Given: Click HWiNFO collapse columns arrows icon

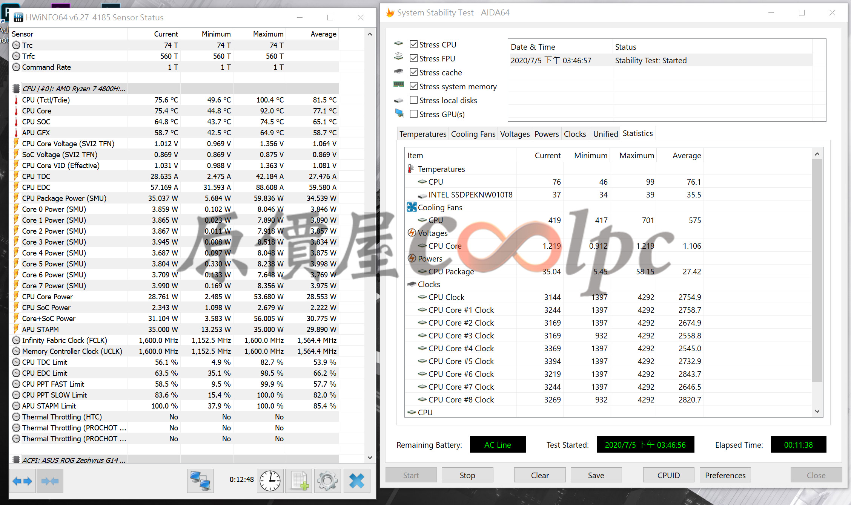Looking at the screenshot, I should click(50, 481).
